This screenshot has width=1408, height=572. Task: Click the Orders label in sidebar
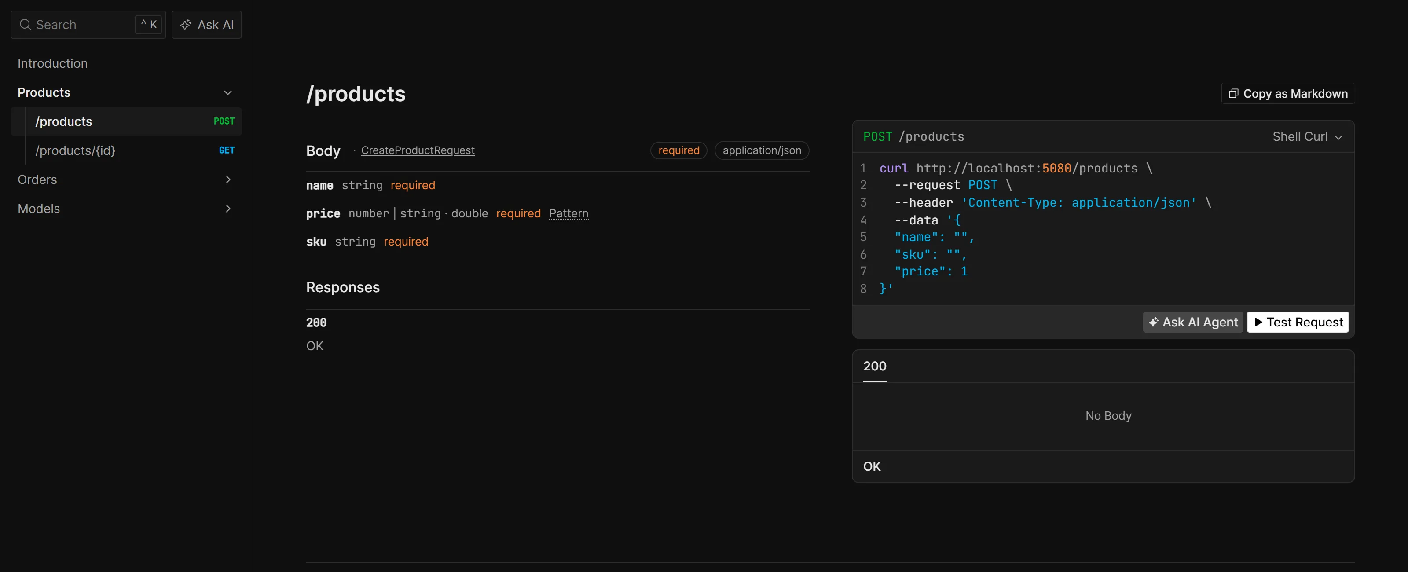(37, 180)
